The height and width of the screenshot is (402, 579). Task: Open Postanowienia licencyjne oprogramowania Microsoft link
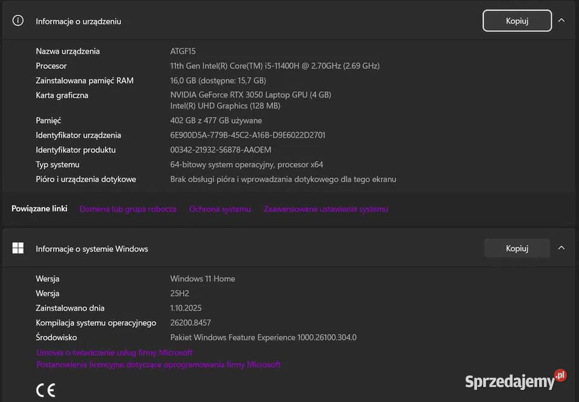(159, 365)
